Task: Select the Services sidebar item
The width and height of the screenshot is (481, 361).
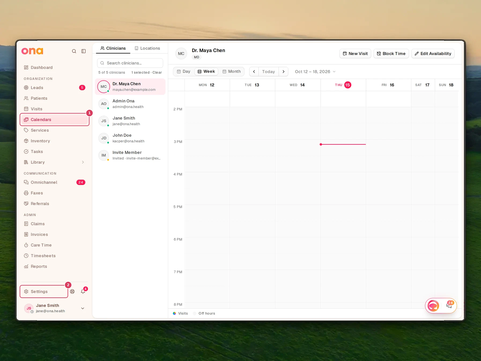Action: (x=54, y=130)
